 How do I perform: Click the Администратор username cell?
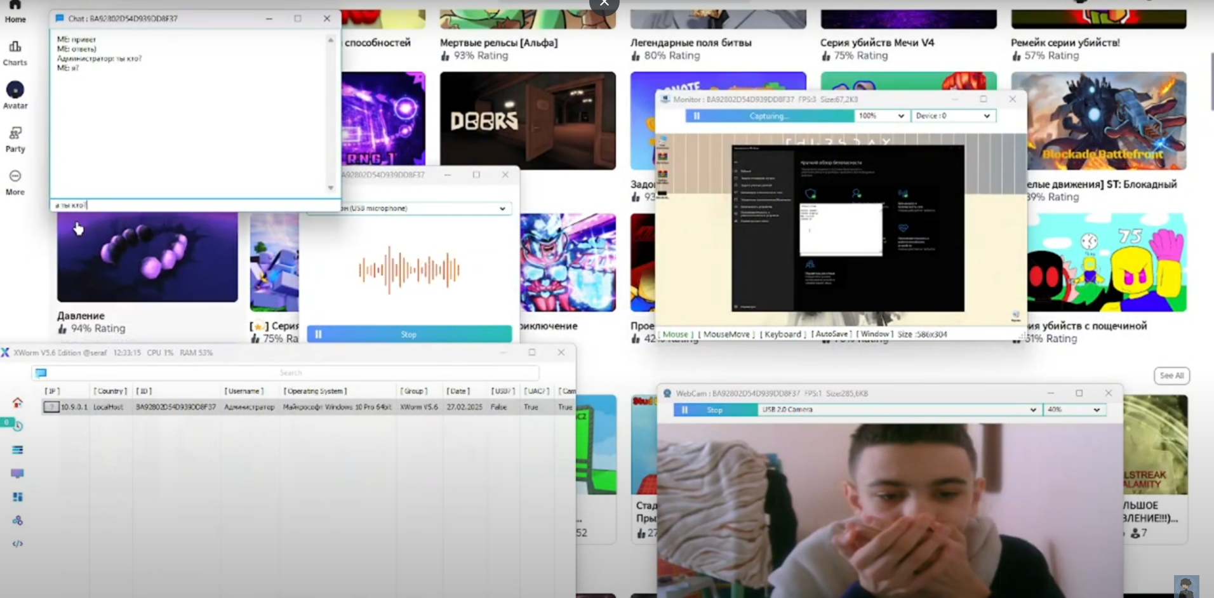tap(249, 407)
